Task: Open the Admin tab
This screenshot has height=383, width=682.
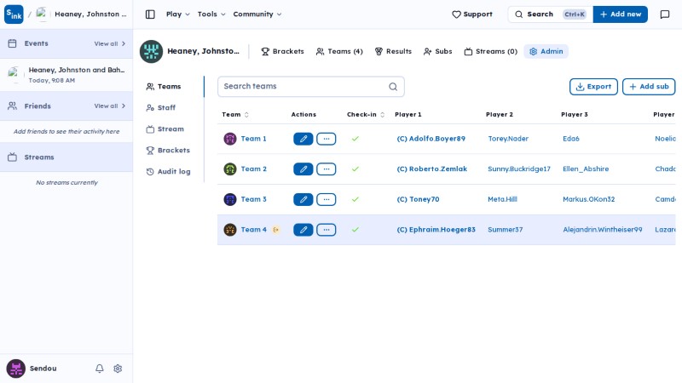Action: [x=546, y=52]
